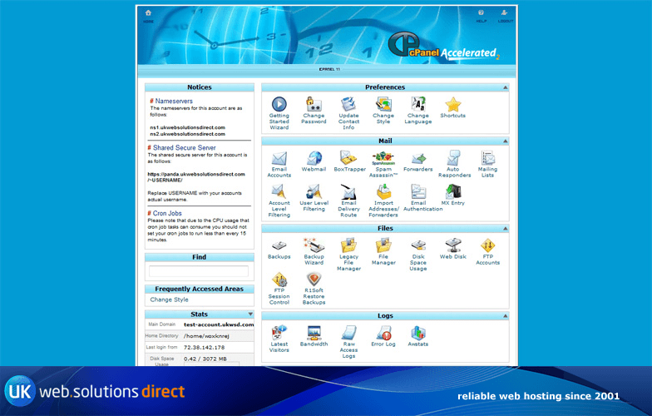Collapse the Preferences section
This screenshot has height=416, width=652.
(504, 87)
